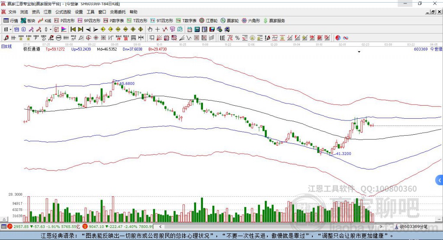Select the zigzag wave line tool
The height and width of the screenshot is (240, 443).
pos(189,38)
